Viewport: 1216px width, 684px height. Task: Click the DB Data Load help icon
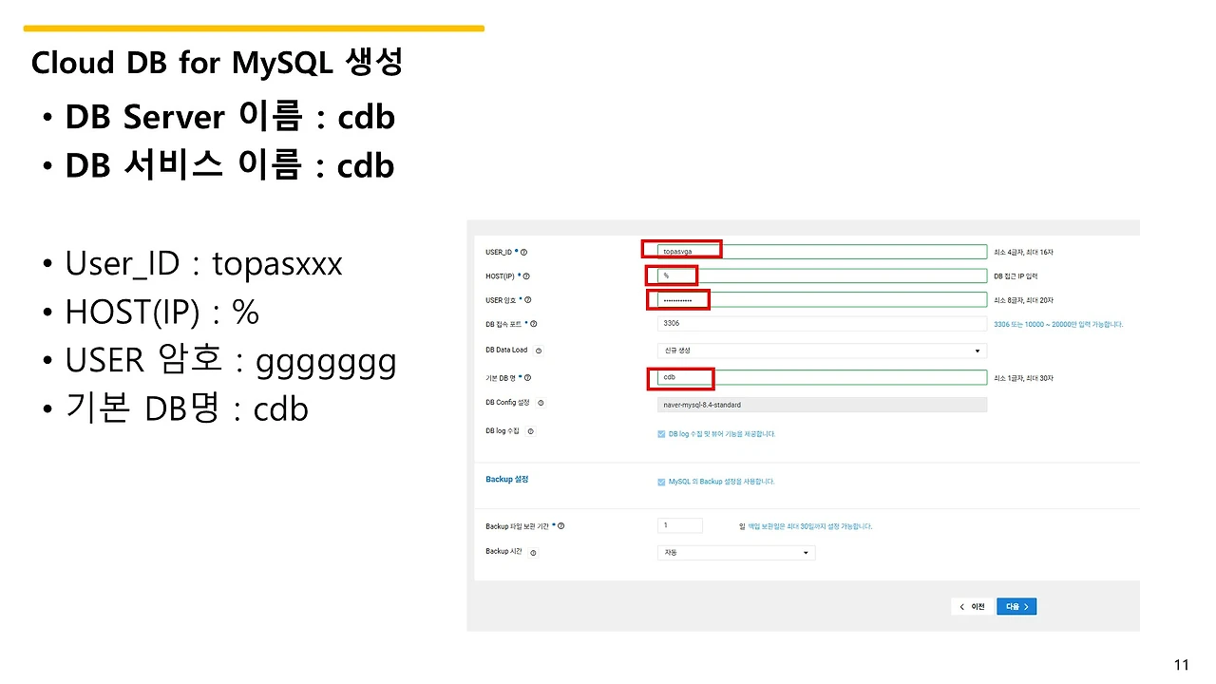click(539, 351)
